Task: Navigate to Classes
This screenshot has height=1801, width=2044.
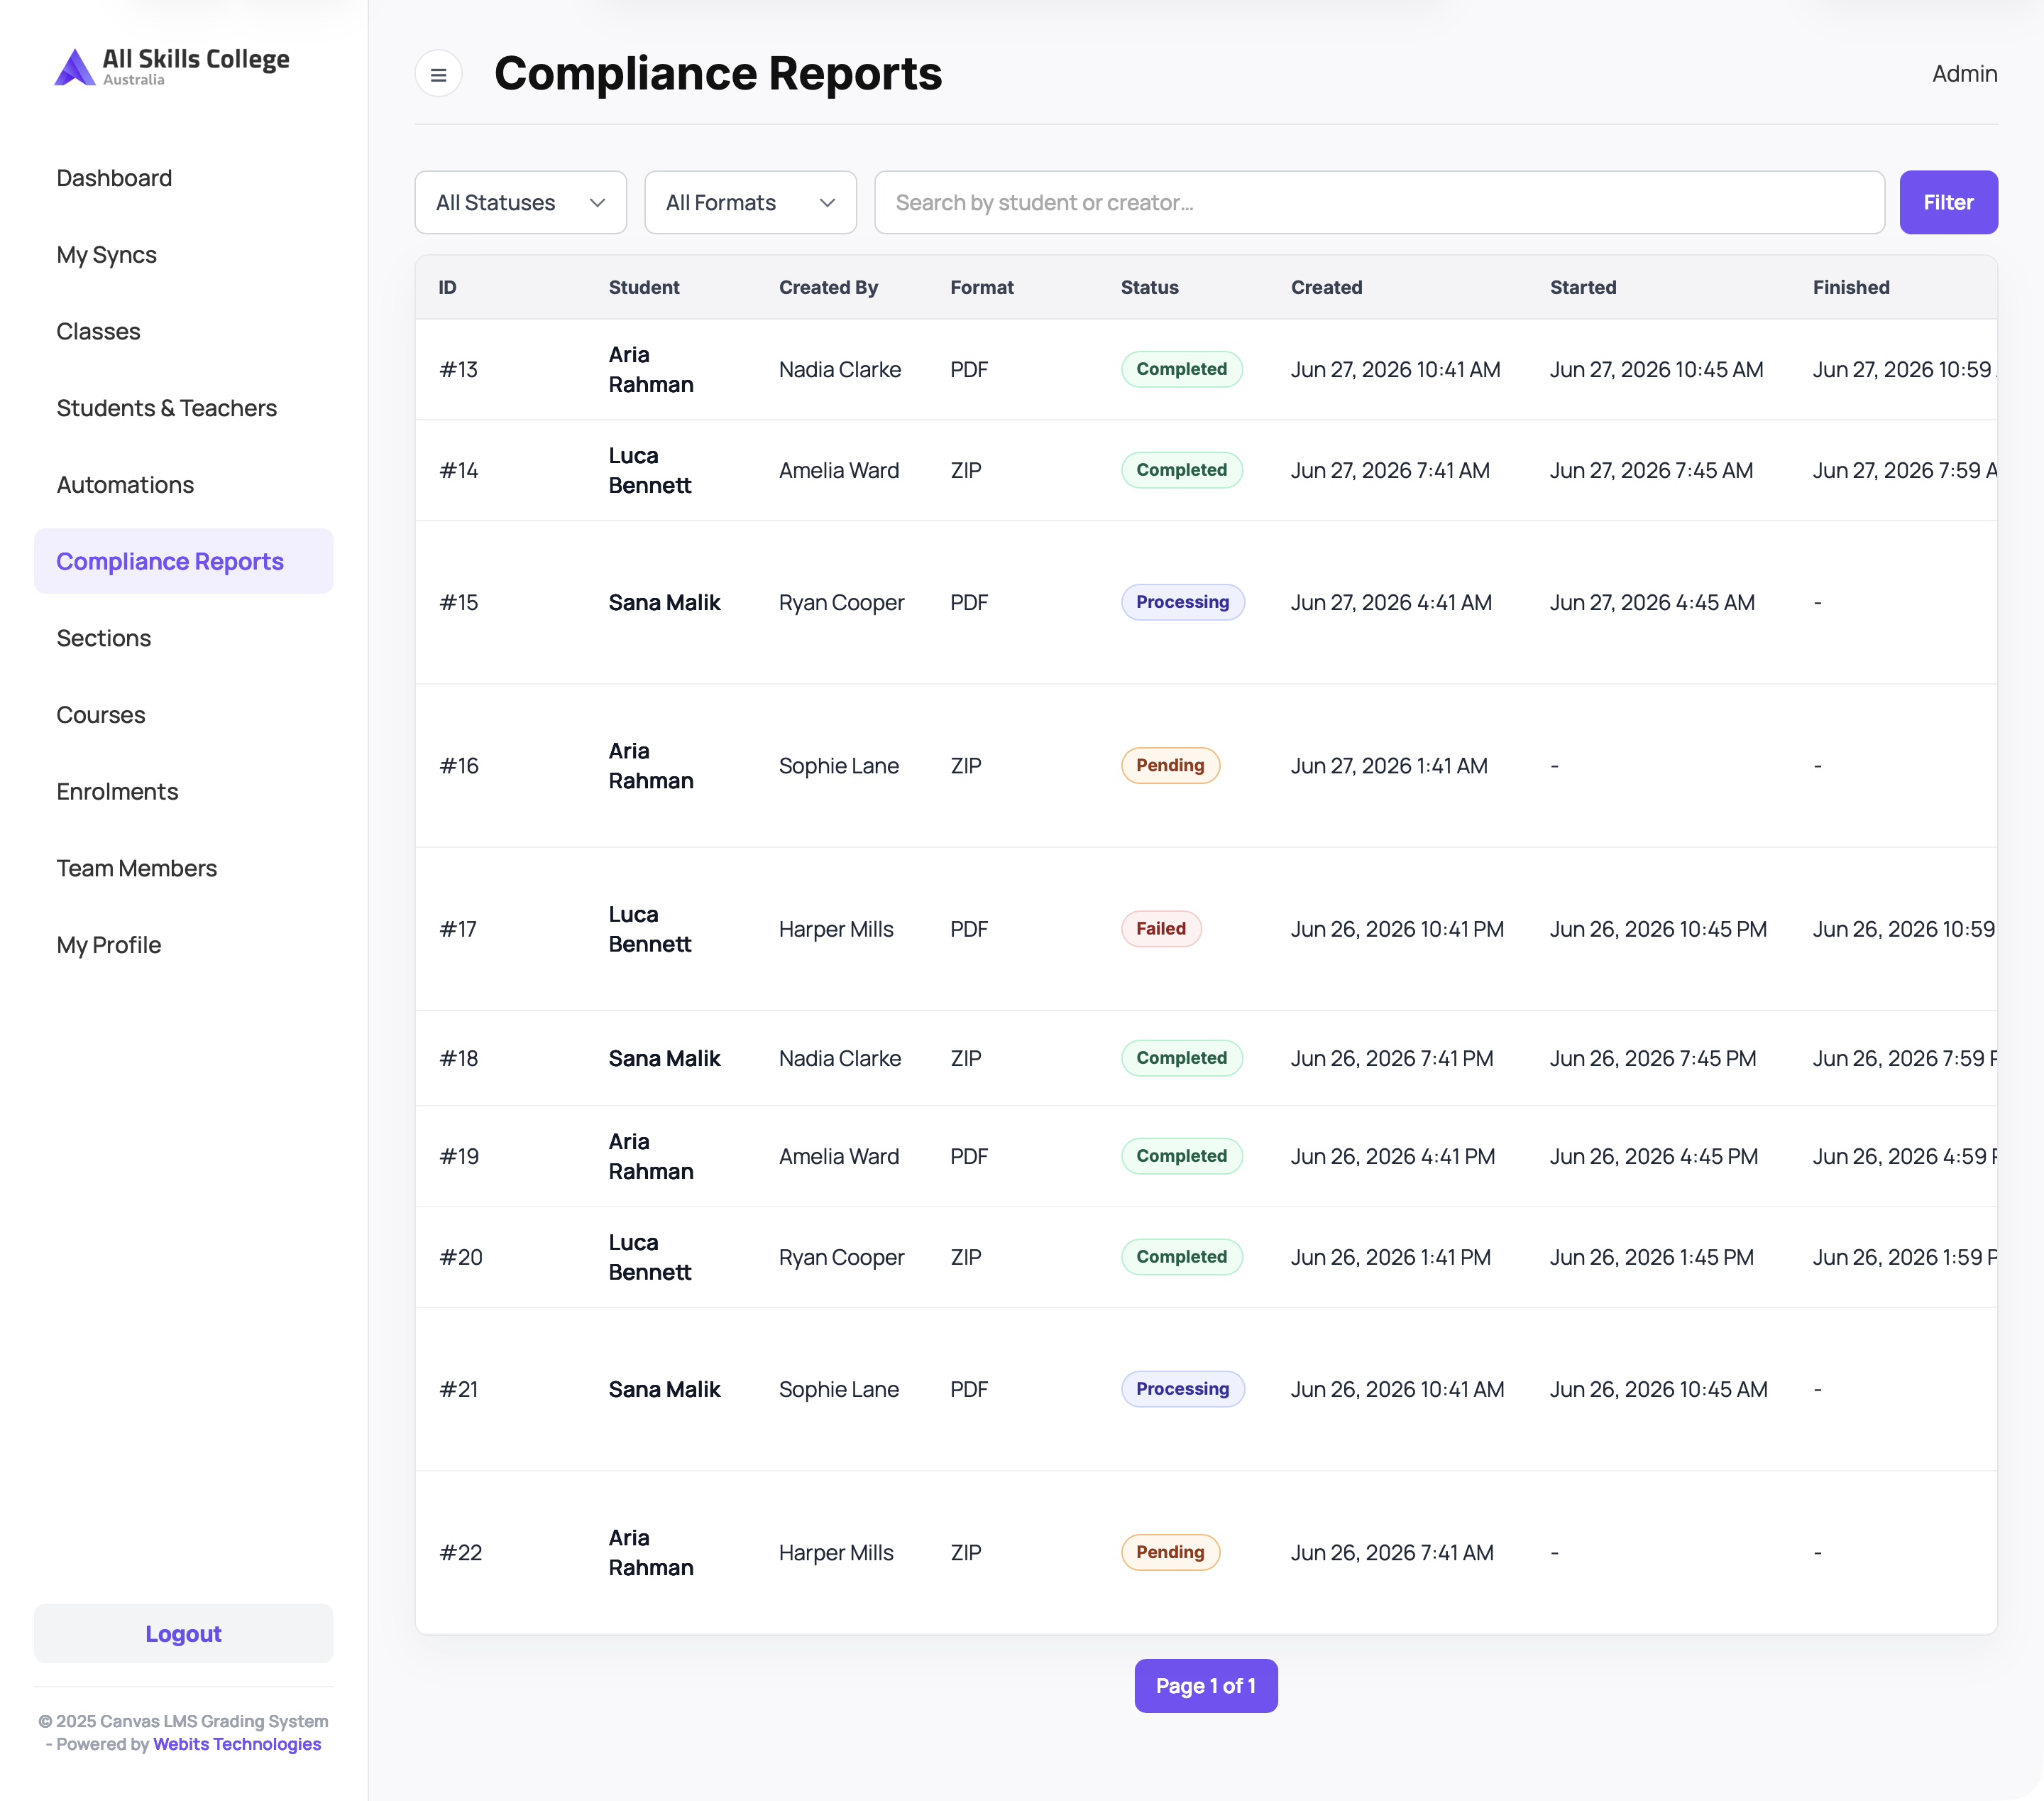Action: 98,331
